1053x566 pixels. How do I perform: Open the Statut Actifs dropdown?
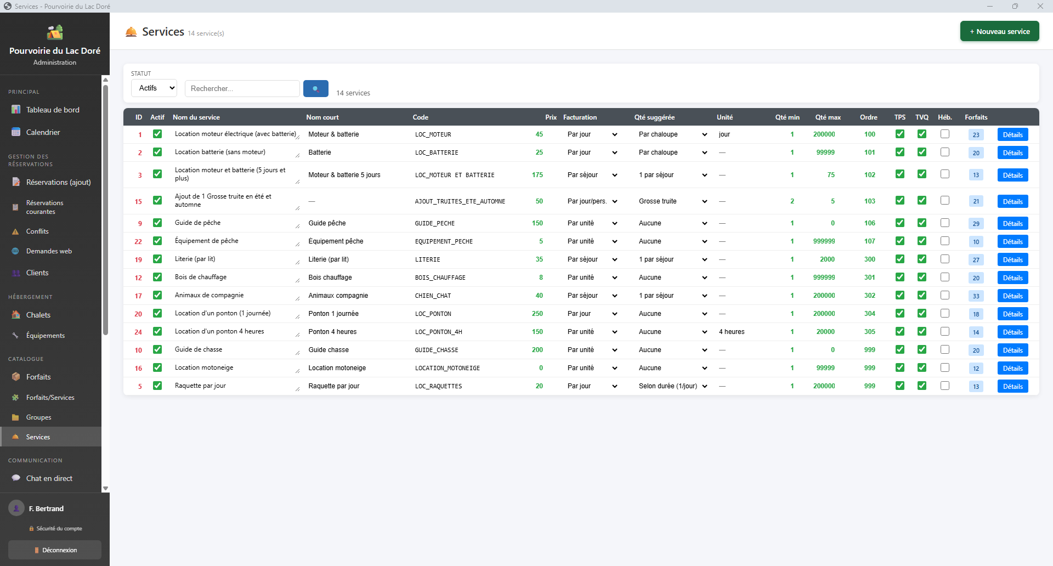click(x=154, y=88)
